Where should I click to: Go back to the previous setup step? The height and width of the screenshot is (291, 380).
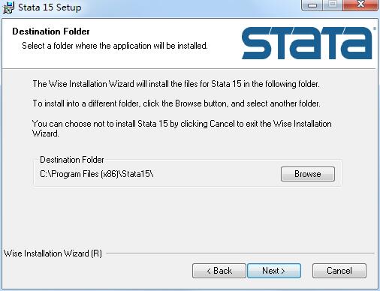point(219,271)
